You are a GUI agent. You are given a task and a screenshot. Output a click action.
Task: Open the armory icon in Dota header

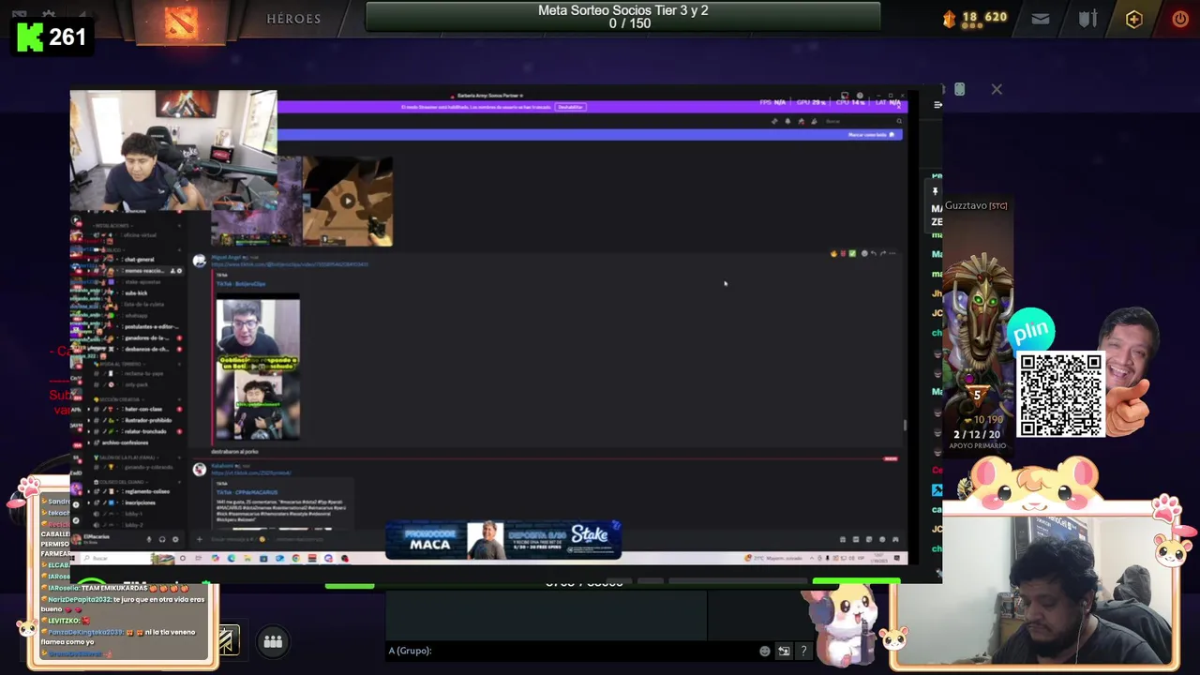coord(1087,19)
